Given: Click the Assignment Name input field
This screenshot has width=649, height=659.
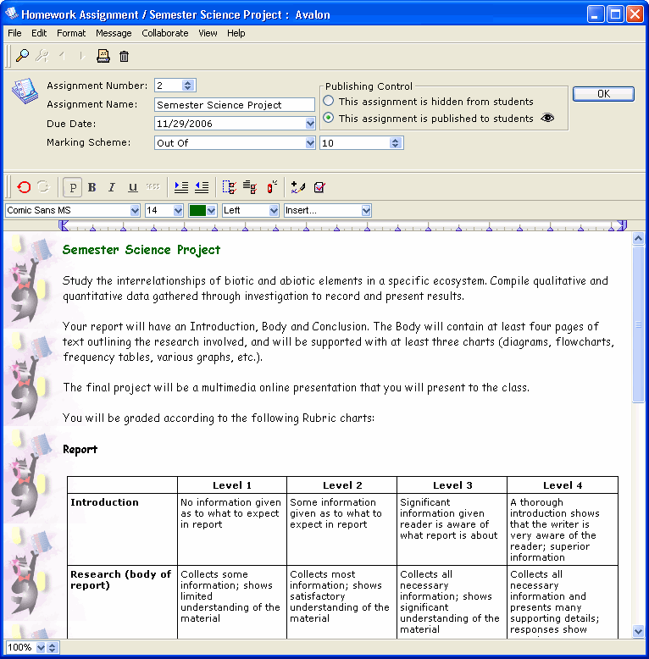Looking at the screenshot, I should pyautogui.click(x=235, y=105).
